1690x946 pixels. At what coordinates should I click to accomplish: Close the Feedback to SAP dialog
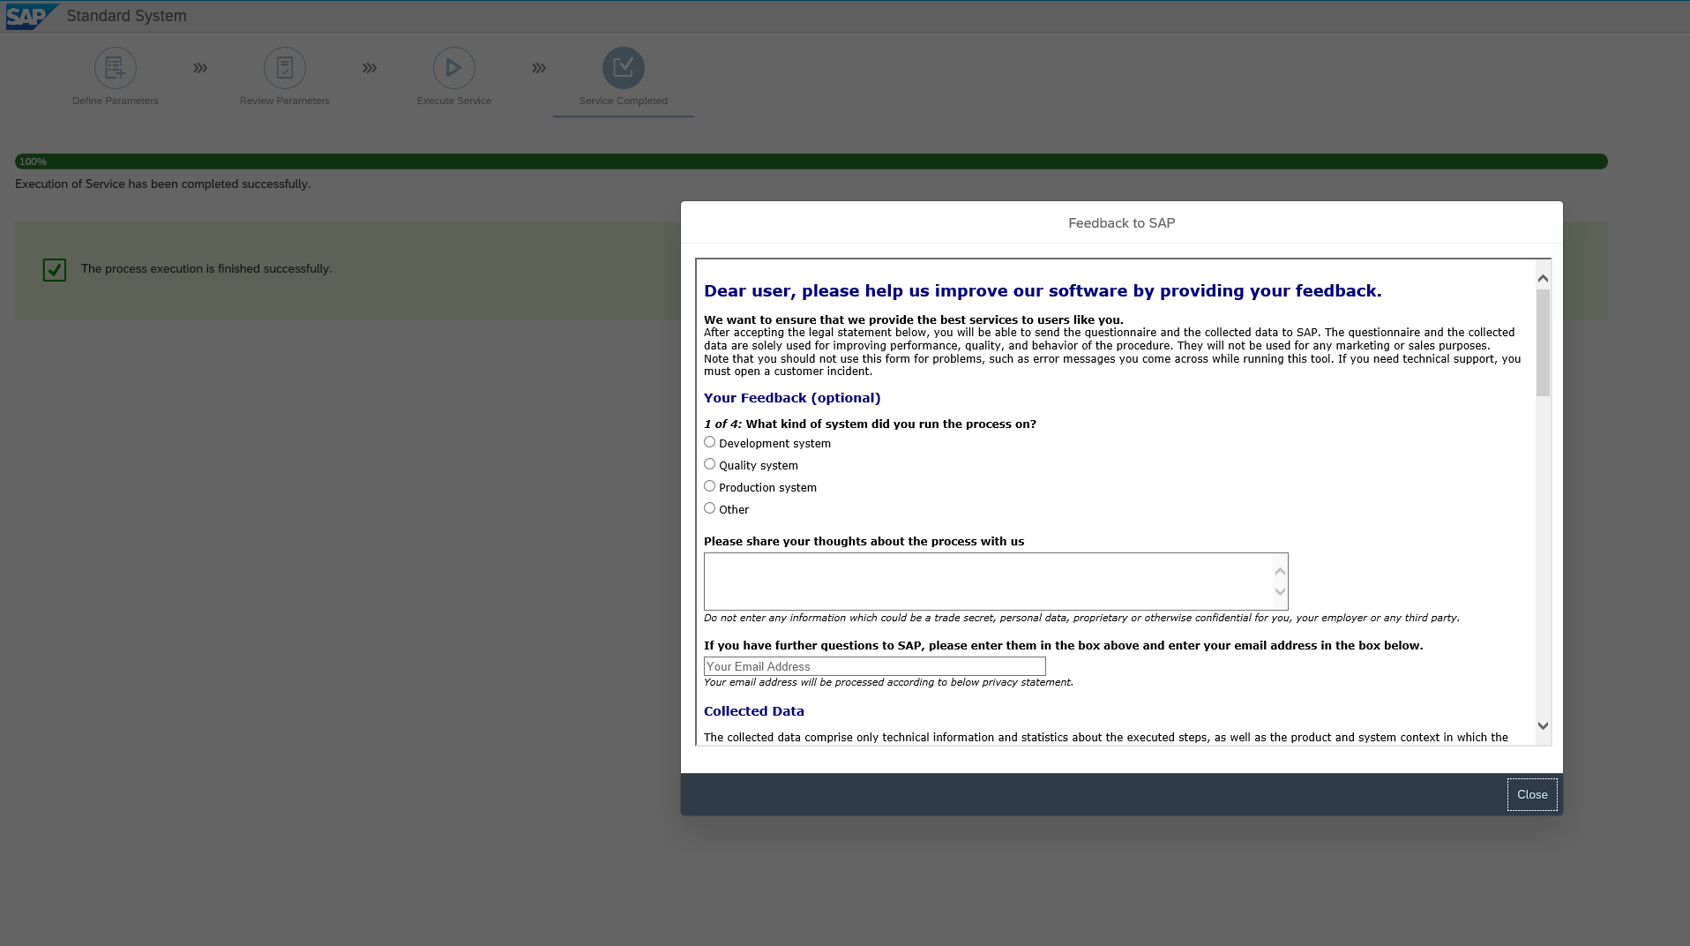point(1532,795)
